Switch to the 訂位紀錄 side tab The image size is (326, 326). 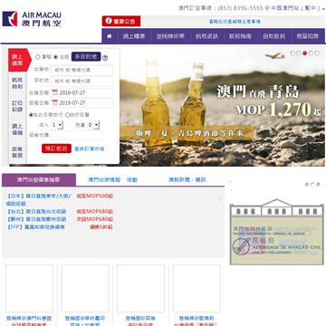tap(17, 106)
